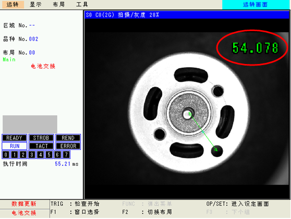
Task: Click the ERROR status indicator
Action: (68, 146)
